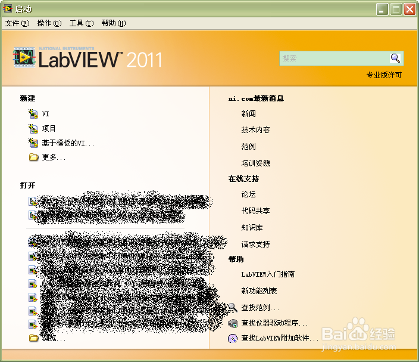Click the new VI icon

coord(33,114)
